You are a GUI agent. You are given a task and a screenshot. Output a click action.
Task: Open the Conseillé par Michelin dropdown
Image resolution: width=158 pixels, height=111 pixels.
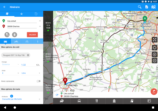pos(21,99)
